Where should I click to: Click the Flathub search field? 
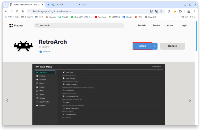79,25
